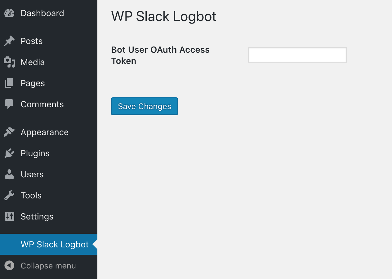Go to the Media library menu
Screen dimensions: 392x279
tap(33, 62)
